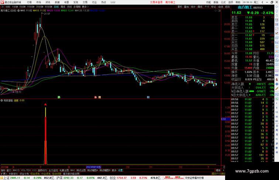Click the round icon beside 海底量能 indicator name
This screenshot has width=279, height=180.
coord(1,101)
